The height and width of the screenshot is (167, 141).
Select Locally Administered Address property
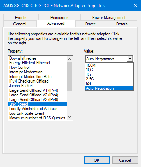click(37, 109)
